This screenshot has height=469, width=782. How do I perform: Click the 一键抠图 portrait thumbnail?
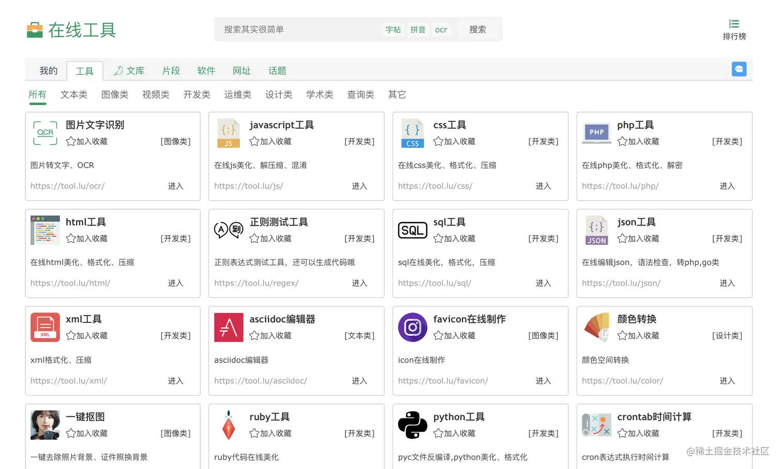tap(45, 425)
